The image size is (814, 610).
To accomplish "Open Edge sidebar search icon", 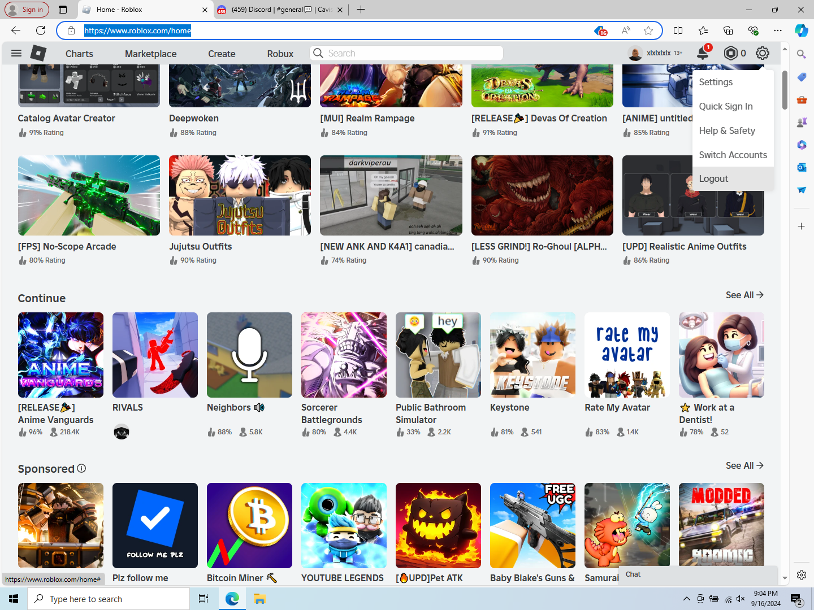I will 802,54.
